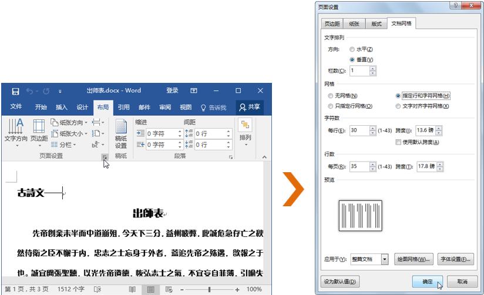The width and height of the screenshot is (484, 295).
Task: Select 指定行和字符网格 radio option
Action: coord(398,96)
